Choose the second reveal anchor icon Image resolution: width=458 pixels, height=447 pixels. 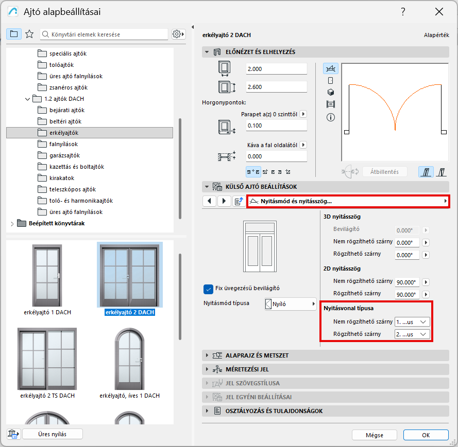click(x=265, y=172)
